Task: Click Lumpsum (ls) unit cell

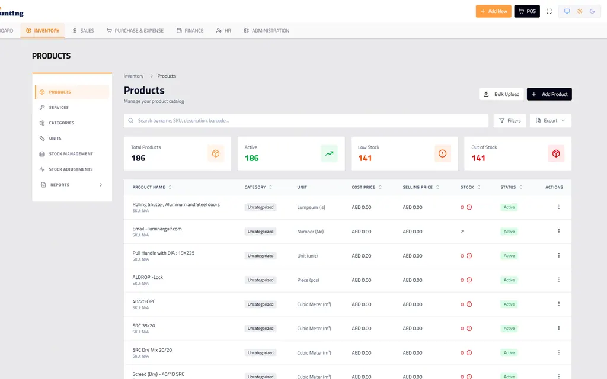Action: coord(311,207)
